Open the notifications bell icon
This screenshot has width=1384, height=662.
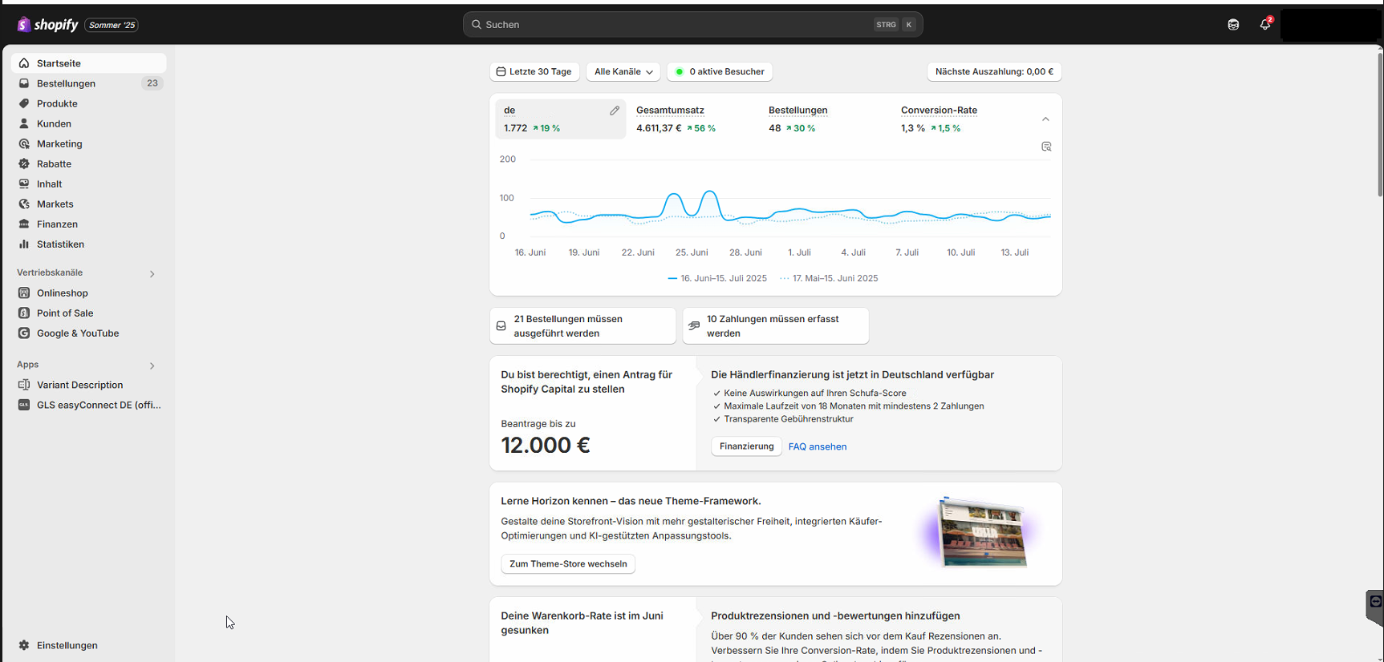(1265, 25)
